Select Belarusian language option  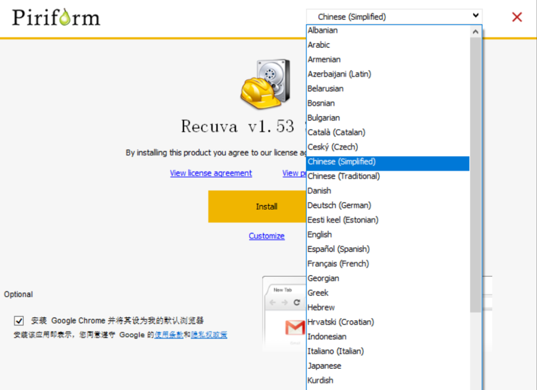388,88
